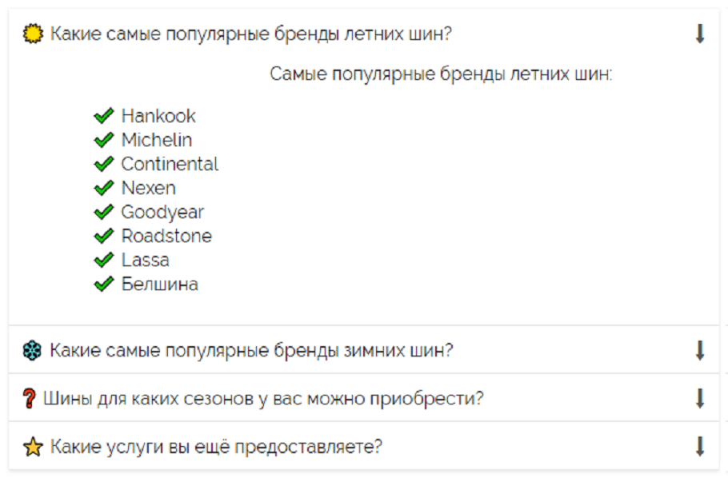Screen dimensions: 728x478
Task: Click the Michelin brand name
Action: point(155,138)
